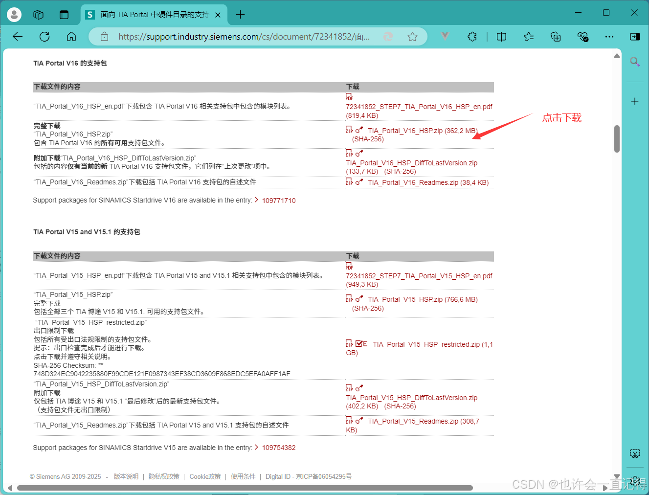Add this page to favorites star

(413, 37)
